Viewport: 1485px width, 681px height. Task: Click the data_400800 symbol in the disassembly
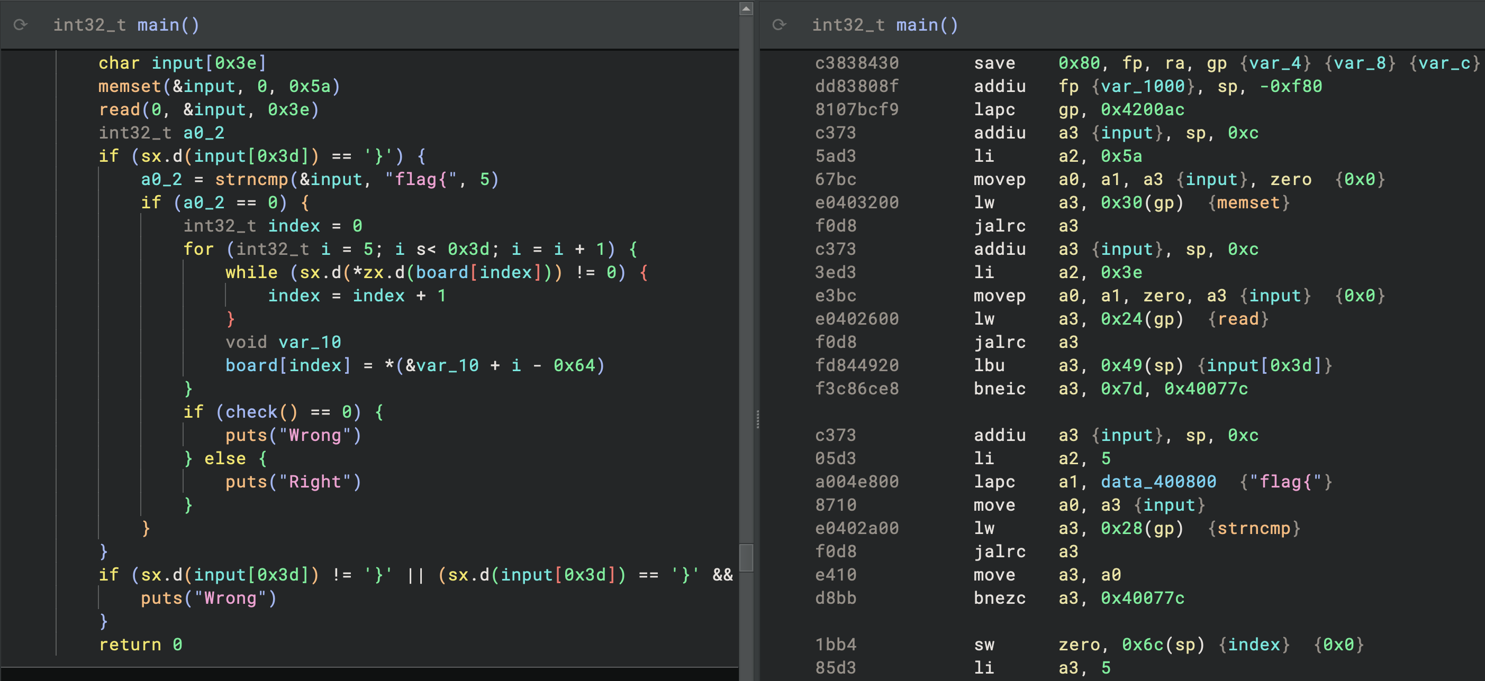(1158, 482)
